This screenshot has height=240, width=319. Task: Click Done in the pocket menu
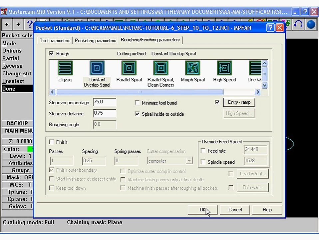(17, 89)
